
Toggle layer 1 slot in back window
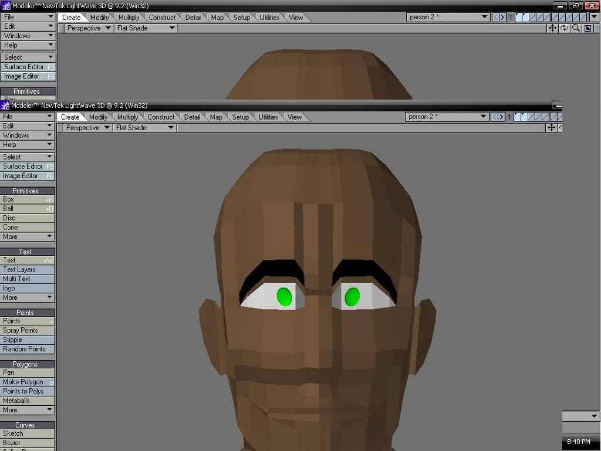tap(518, 17)
